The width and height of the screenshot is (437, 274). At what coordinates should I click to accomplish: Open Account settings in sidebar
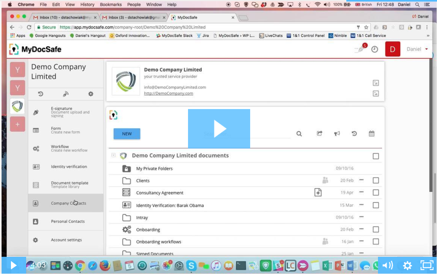66,240
